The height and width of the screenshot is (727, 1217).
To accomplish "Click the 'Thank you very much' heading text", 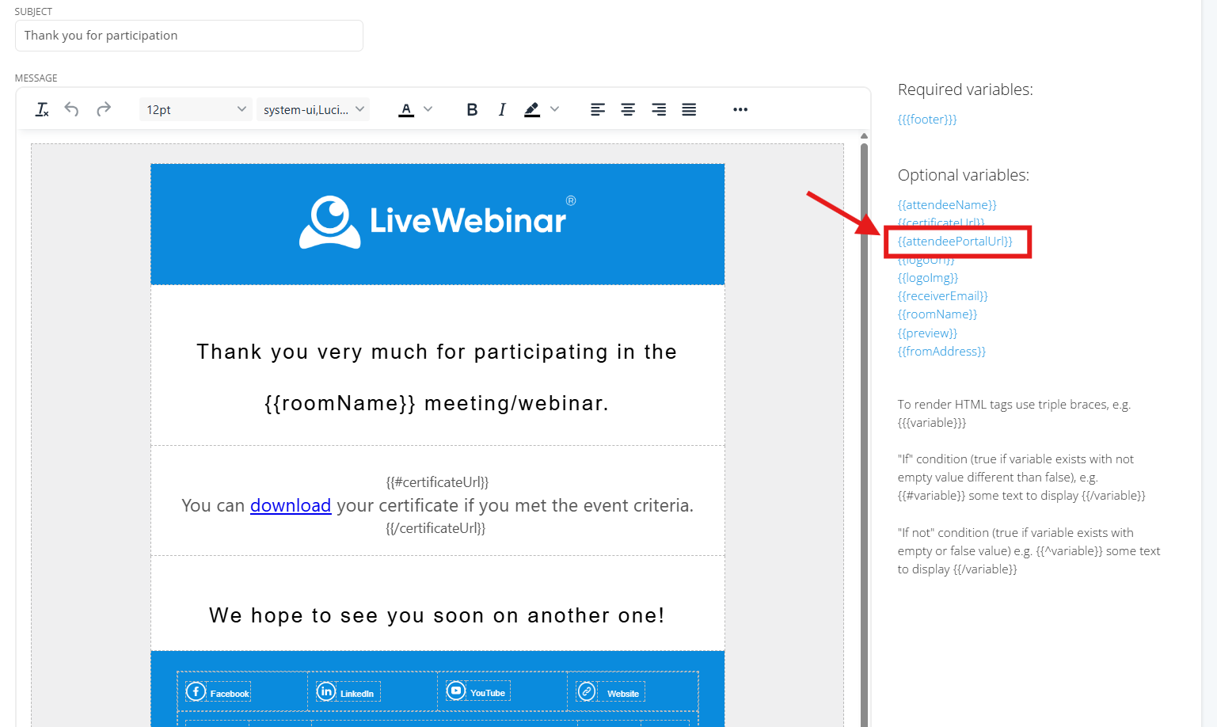I will [x=437, y=352].
